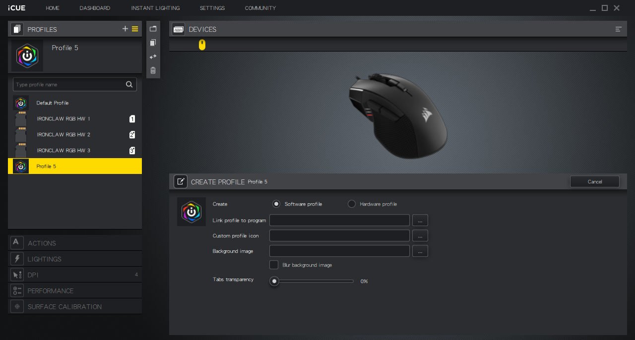Click the Surface Calibration icon
Image resolution: width=635 pixels, height=340 pixels.
(x=17, y=306)
